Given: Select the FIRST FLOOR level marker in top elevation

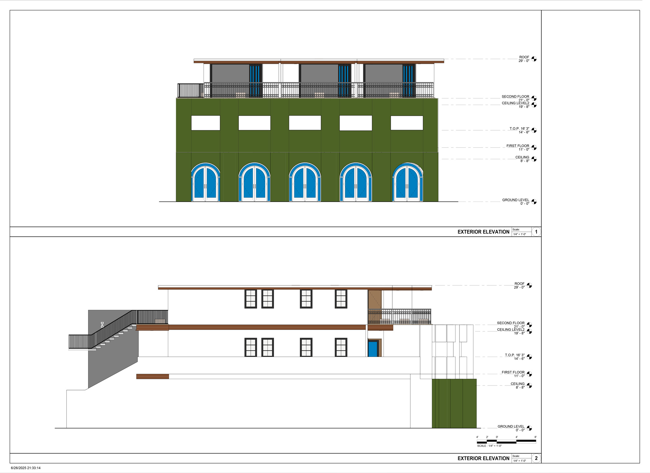Looking at the screenshot, I should click(534, 148).
